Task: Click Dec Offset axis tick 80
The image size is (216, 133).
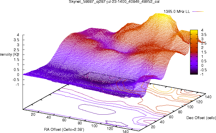Action: [x=180, y=112]
